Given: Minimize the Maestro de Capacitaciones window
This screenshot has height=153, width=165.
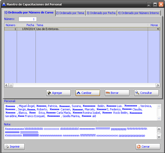Looking at the screenshot, I should [149, 4].
